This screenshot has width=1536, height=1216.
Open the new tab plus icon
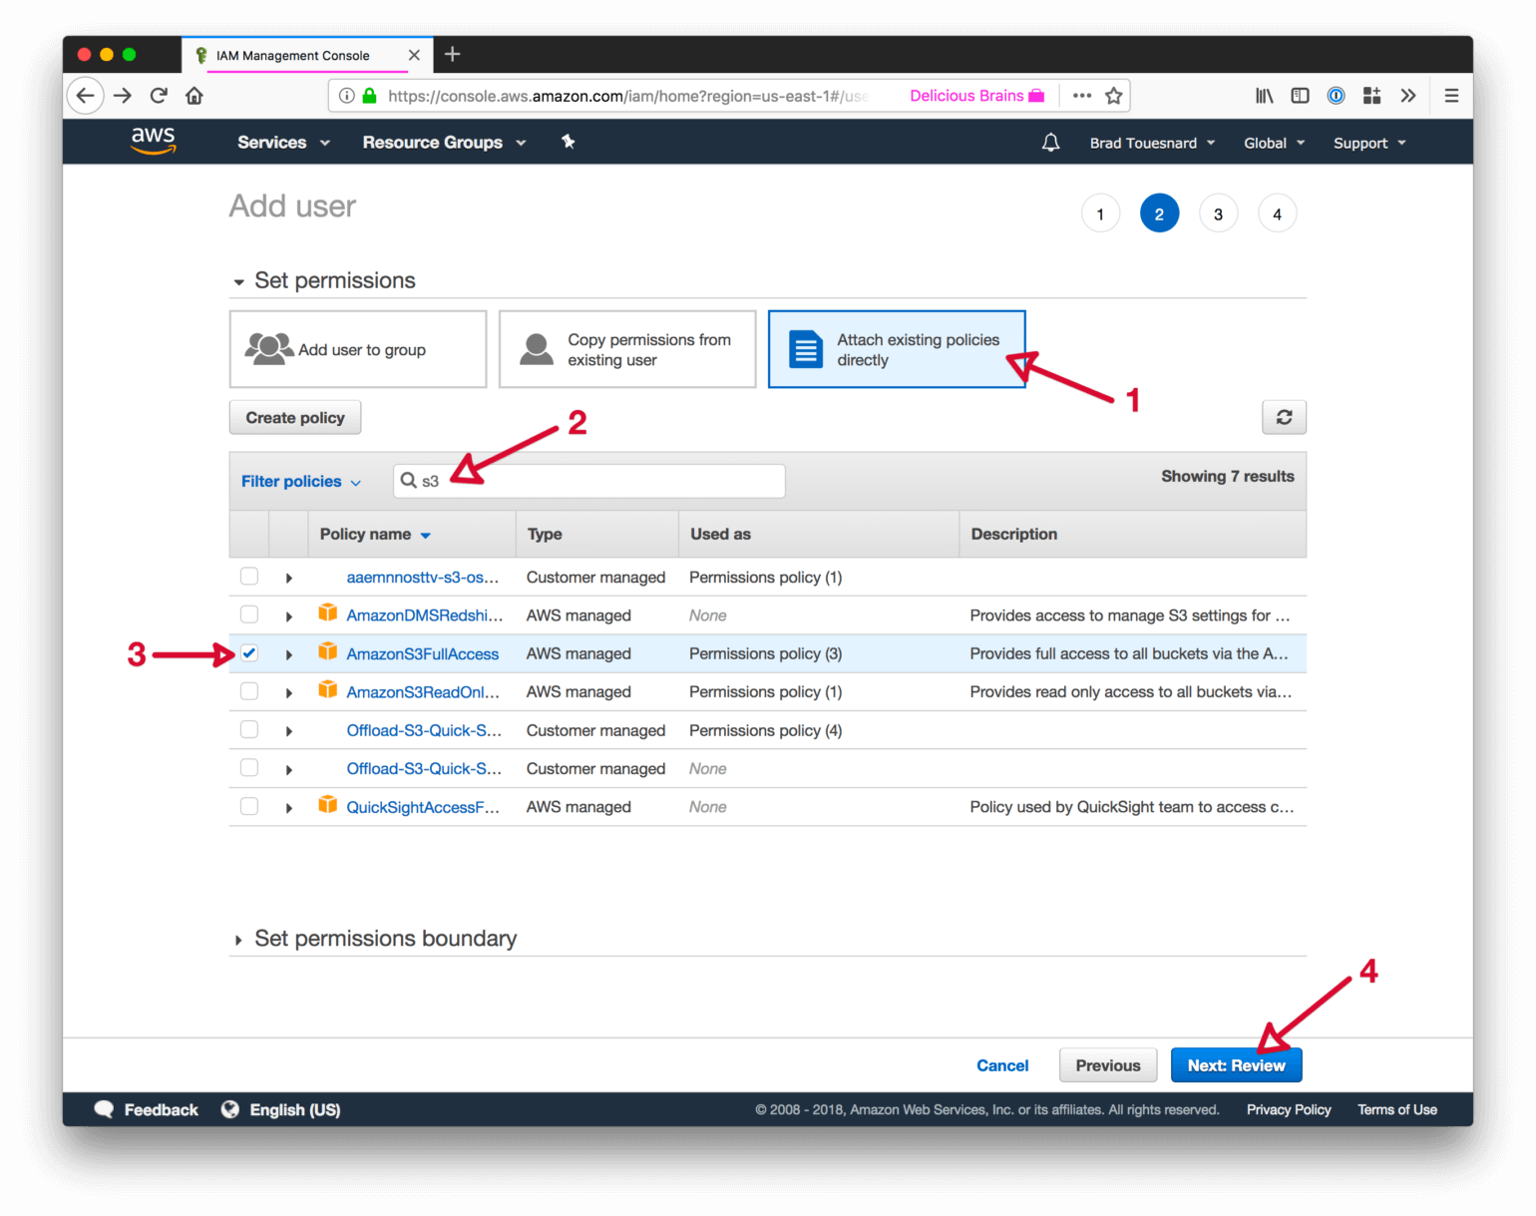[x=452, y=55]
